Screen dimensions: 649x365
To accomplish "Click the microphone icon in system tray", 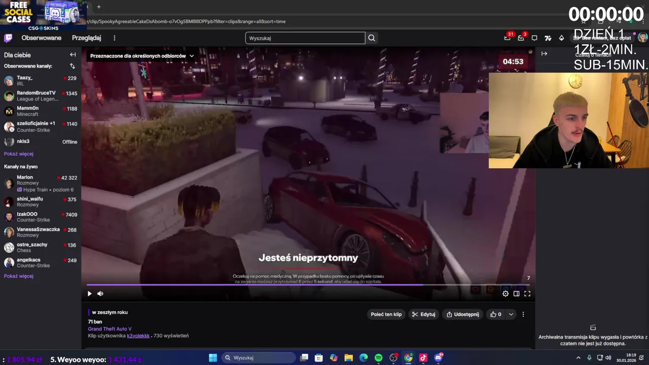I will pos(589,357).
